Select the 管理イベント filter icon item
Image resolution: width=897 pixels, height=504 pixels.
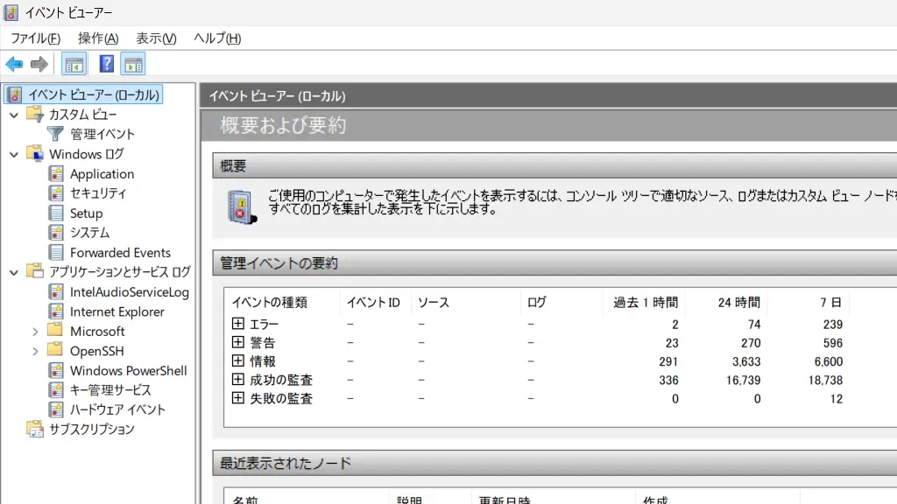pos(56,134)
